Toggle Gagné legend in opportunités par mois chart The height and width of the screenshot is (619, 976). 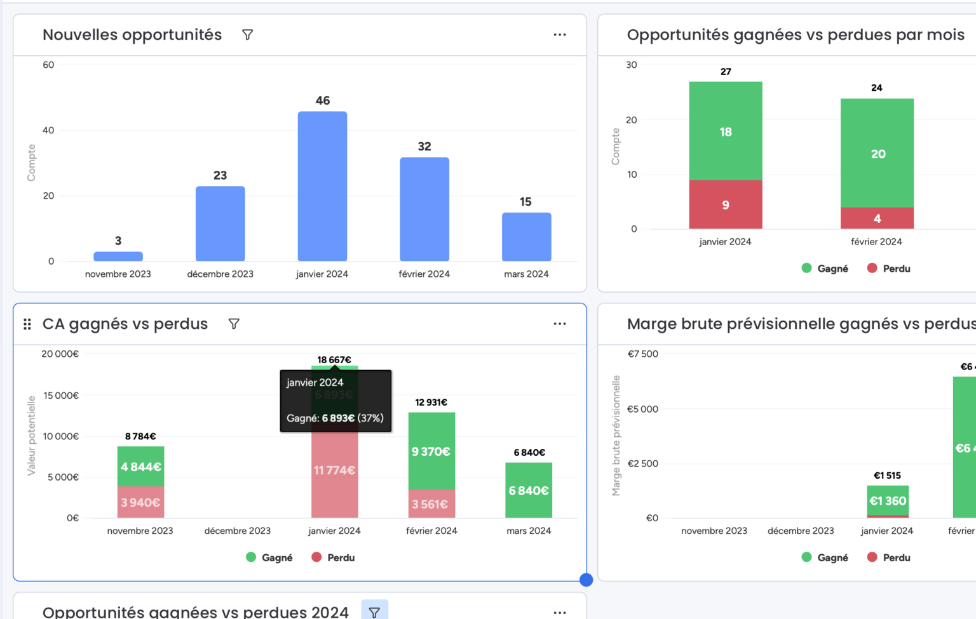click(x=825, y=269)
